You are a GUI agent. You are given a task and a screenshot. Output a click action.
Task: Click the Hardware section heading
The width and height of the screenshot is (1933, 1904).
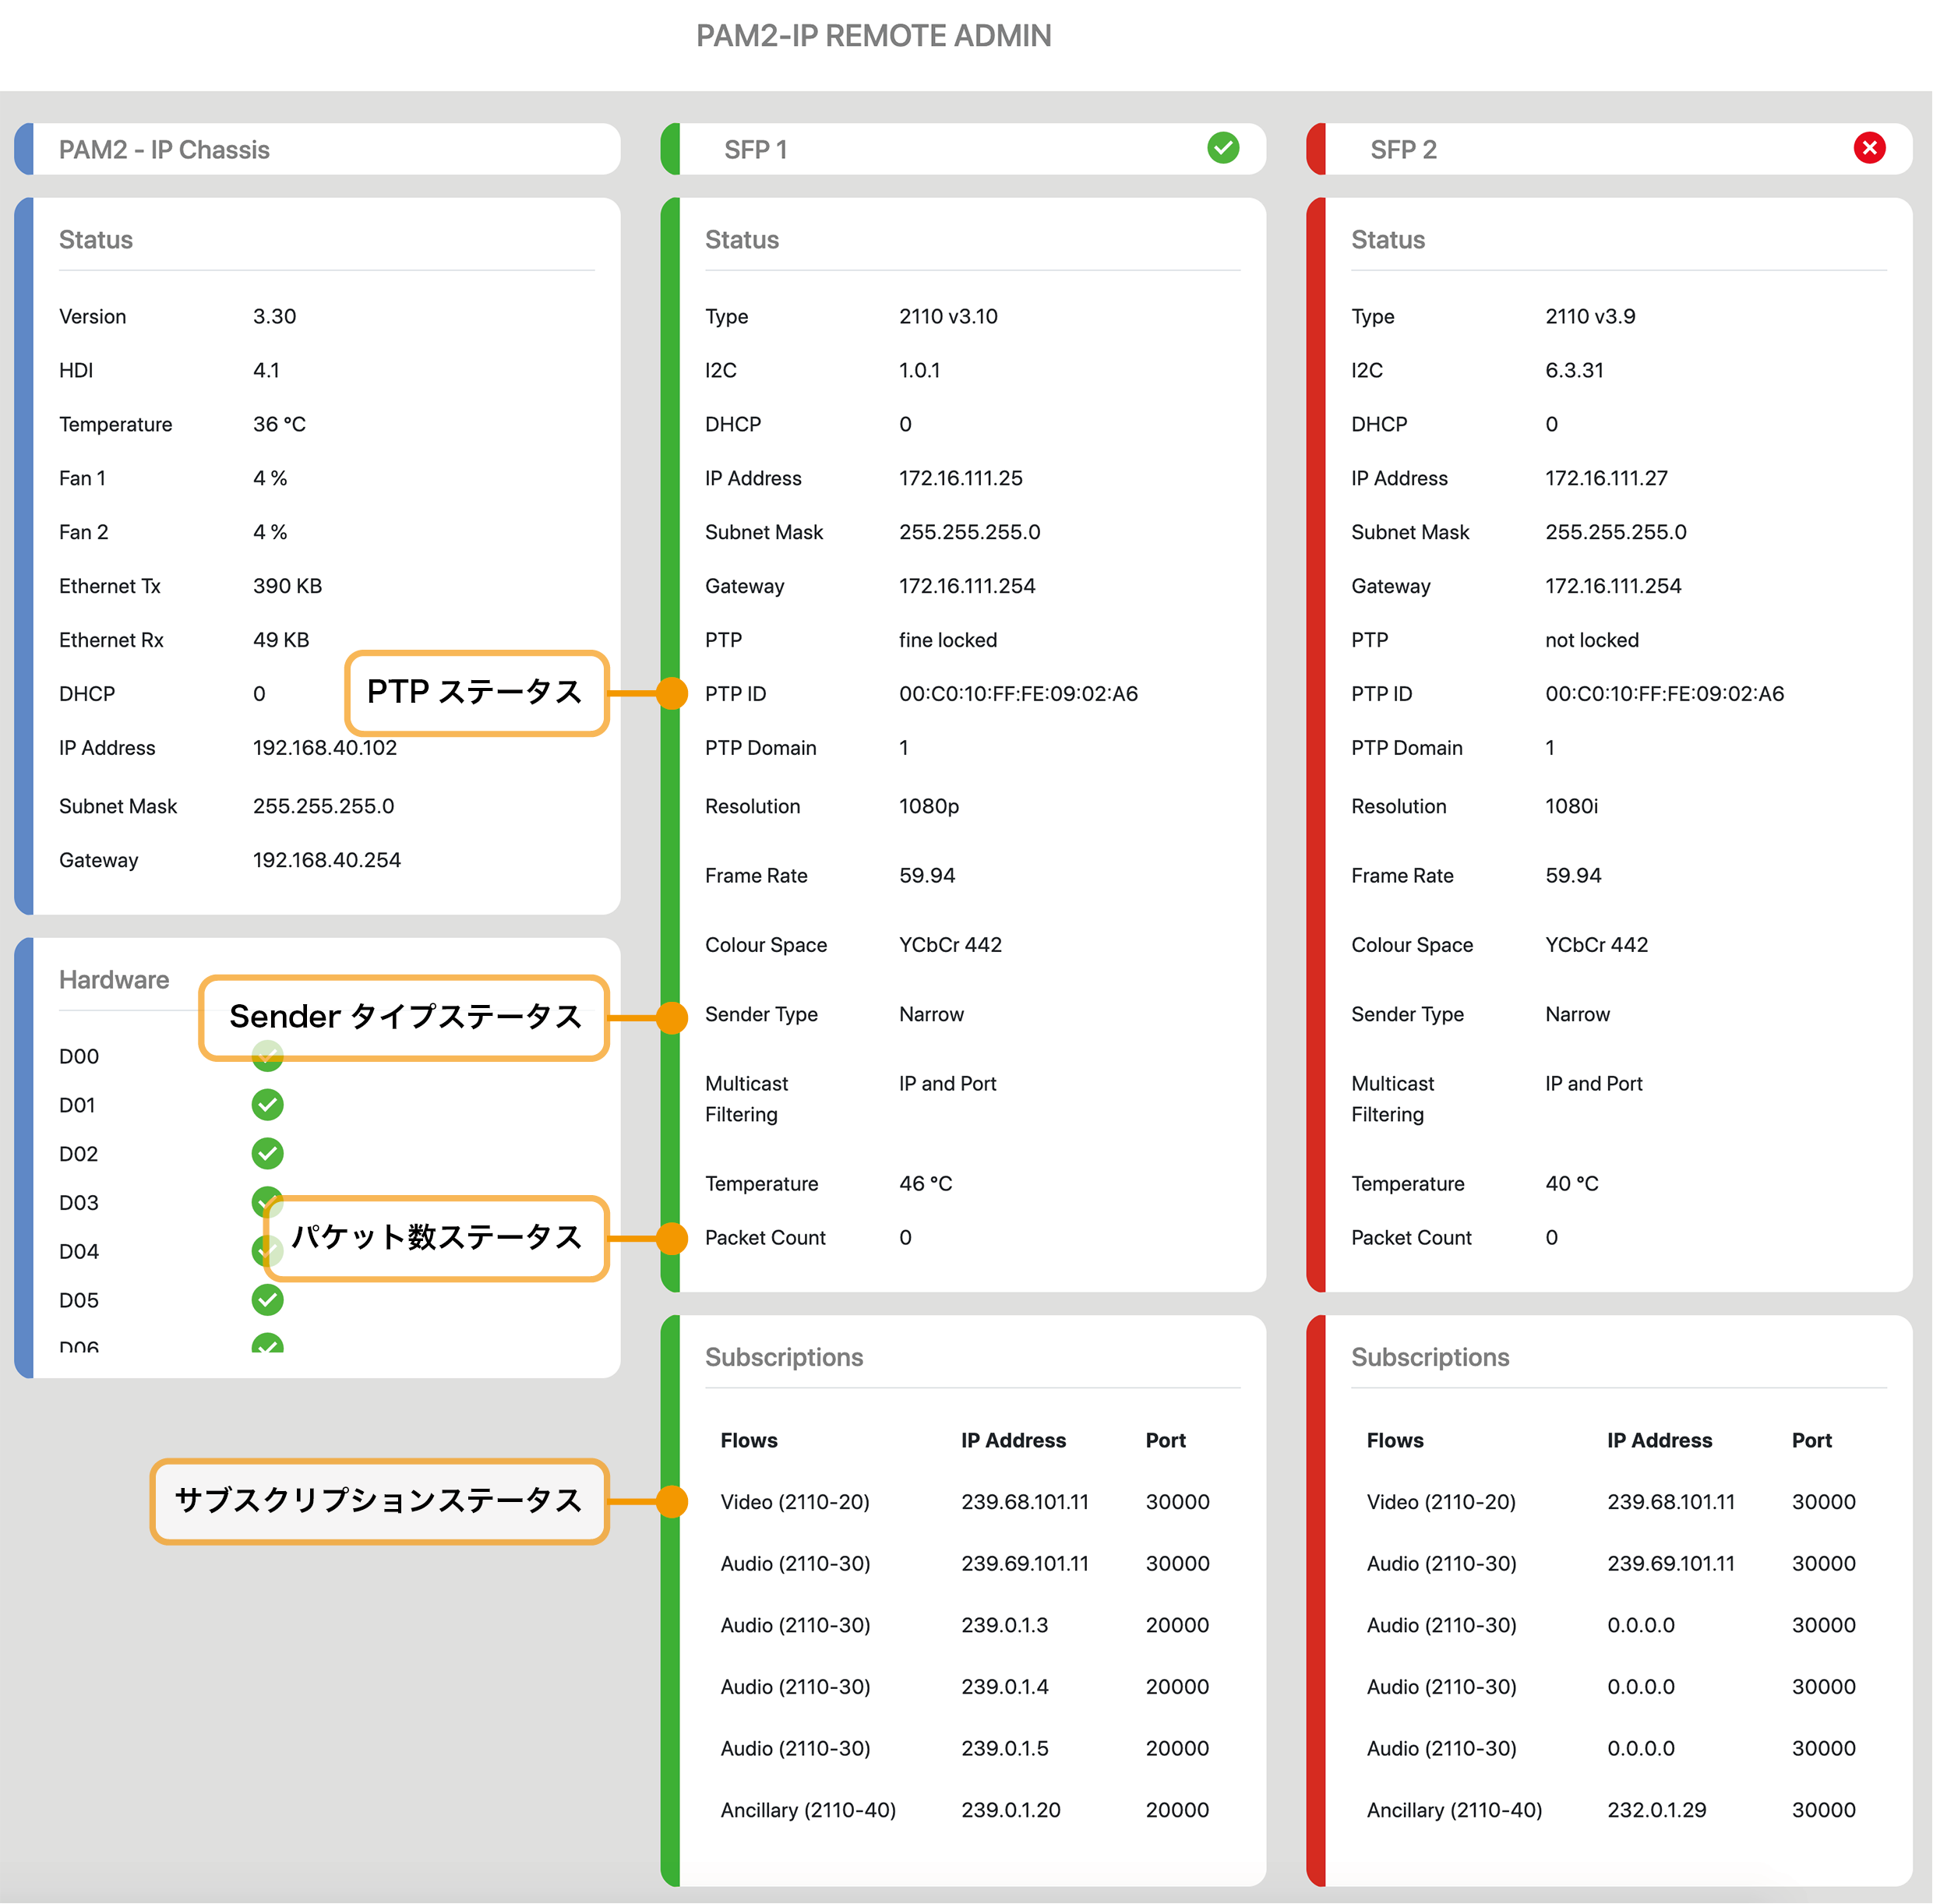(114, 980)
